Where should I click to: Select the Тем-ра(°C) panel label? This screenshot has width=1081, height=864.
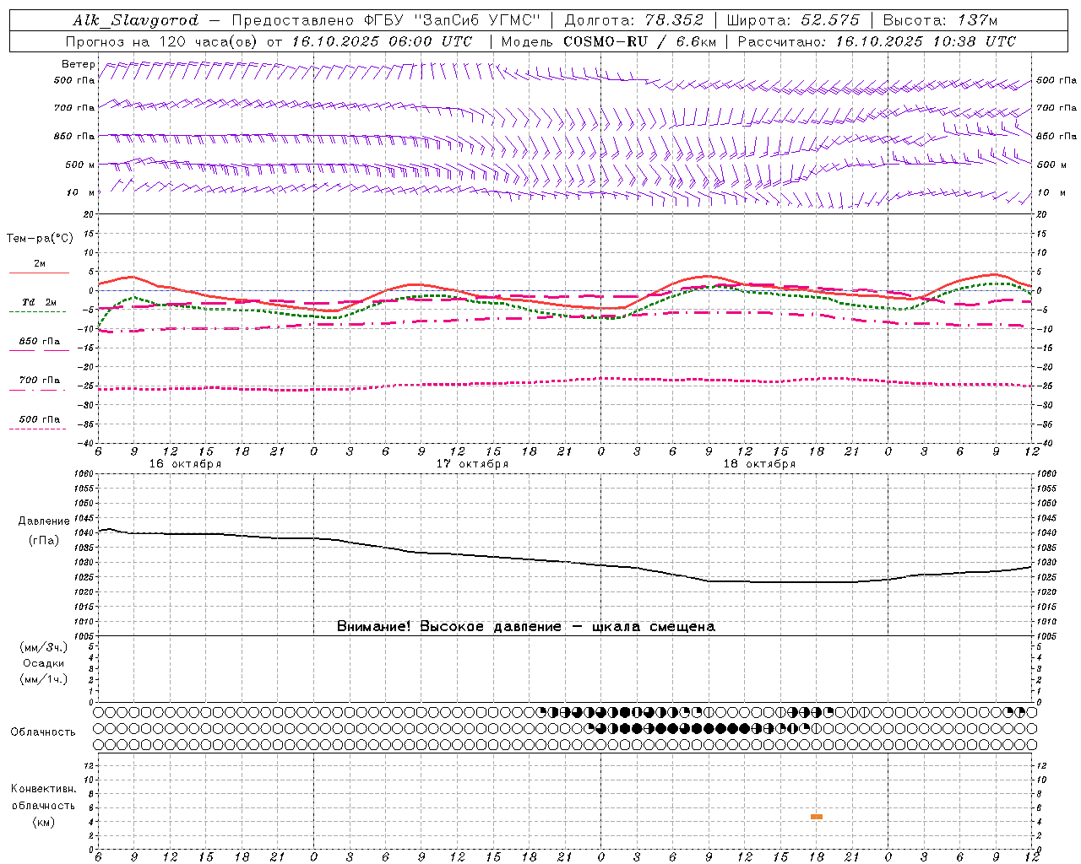pos(40,239)
